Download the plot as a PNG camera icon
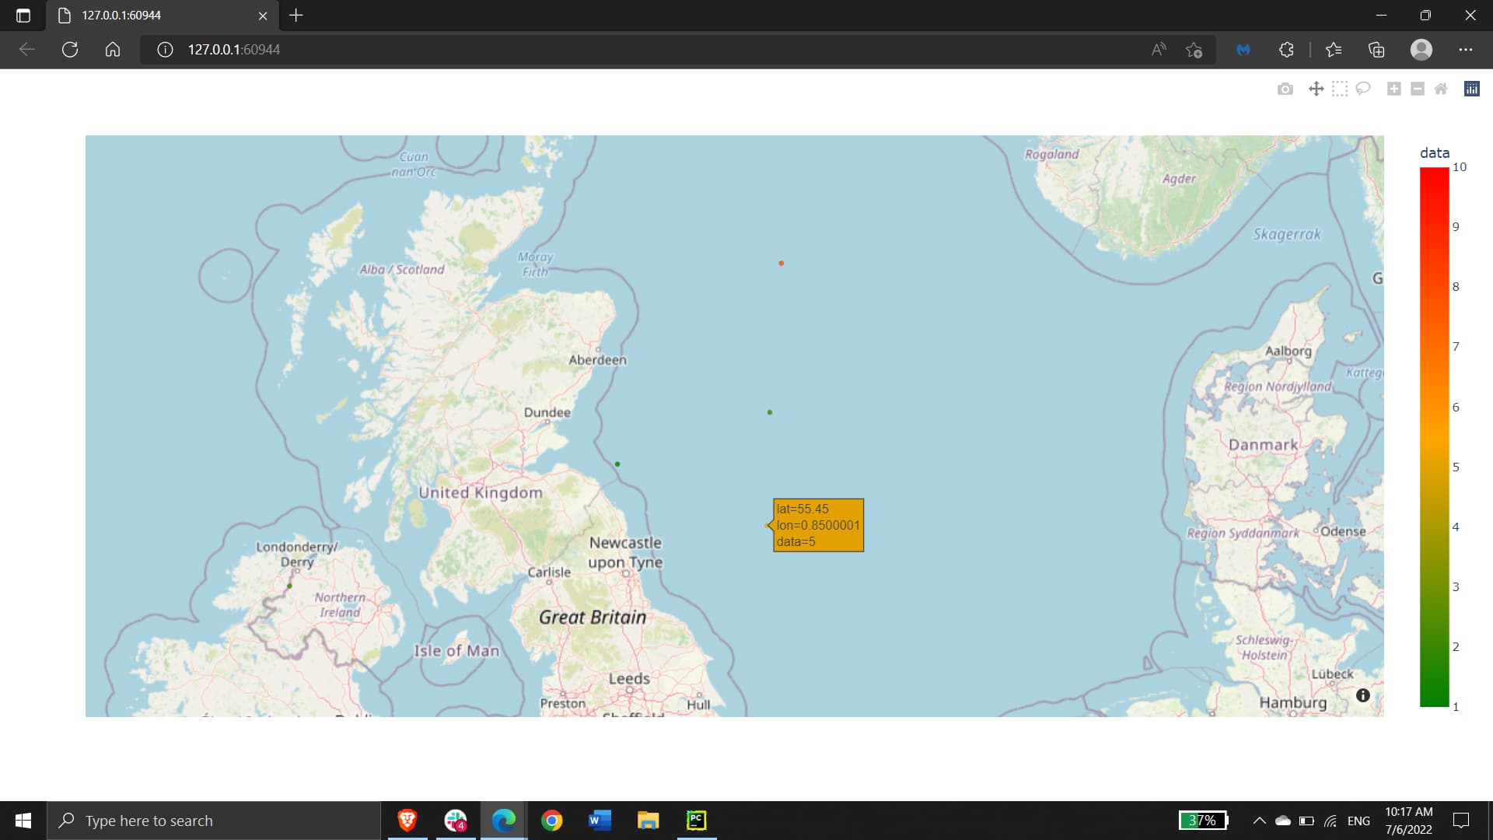This screenshot has width=1493, height=840. click(x=1285, y=89)
